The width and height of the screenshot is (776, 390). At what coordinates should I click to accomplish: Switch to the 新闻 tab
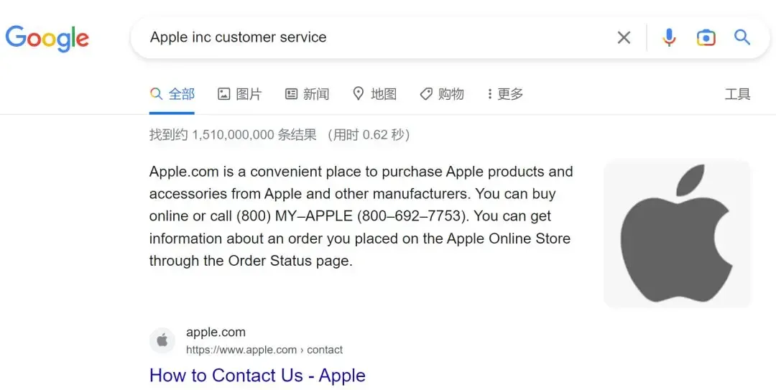pos(308,94)
